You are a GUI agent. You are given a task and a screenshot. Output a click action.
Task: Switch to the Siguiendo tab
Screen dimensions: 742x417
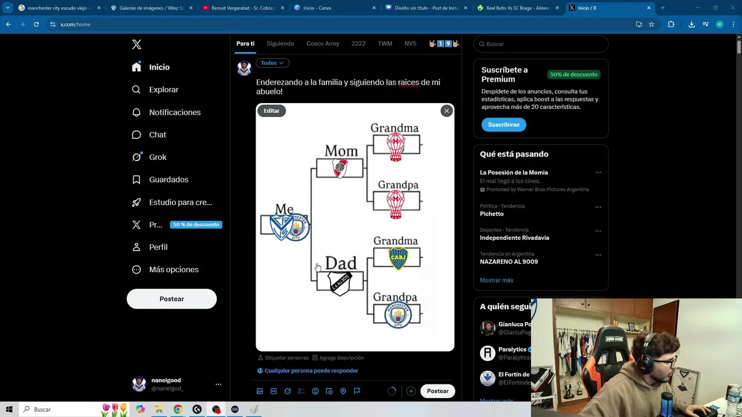click(x=280, y=43)
